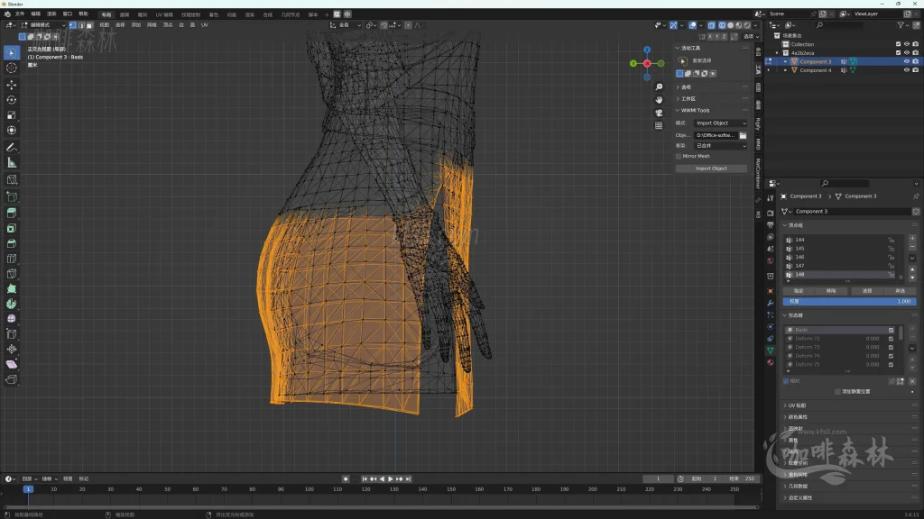Image resolution: width=924 pixels, height=519 pixels.
Task: Switch orthographic/perspective grid icon
Action: point(659,125)
